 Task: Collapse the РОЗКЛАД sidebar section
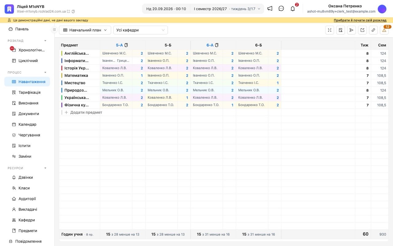(x=45, y=41)
